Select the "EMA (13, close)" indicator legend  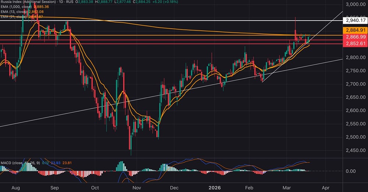pos(14,12)
